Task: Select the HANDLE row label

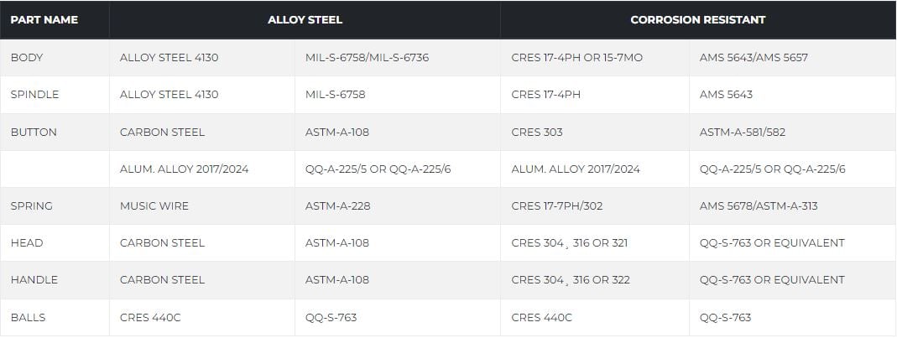Action: (34, 279)
